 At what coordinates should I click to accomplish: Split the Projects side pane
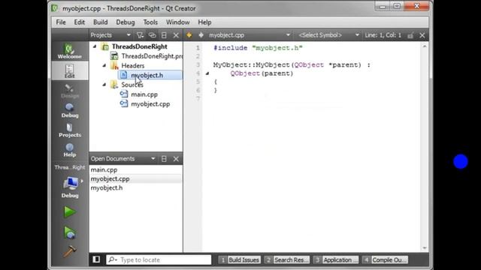pos(164,35)
